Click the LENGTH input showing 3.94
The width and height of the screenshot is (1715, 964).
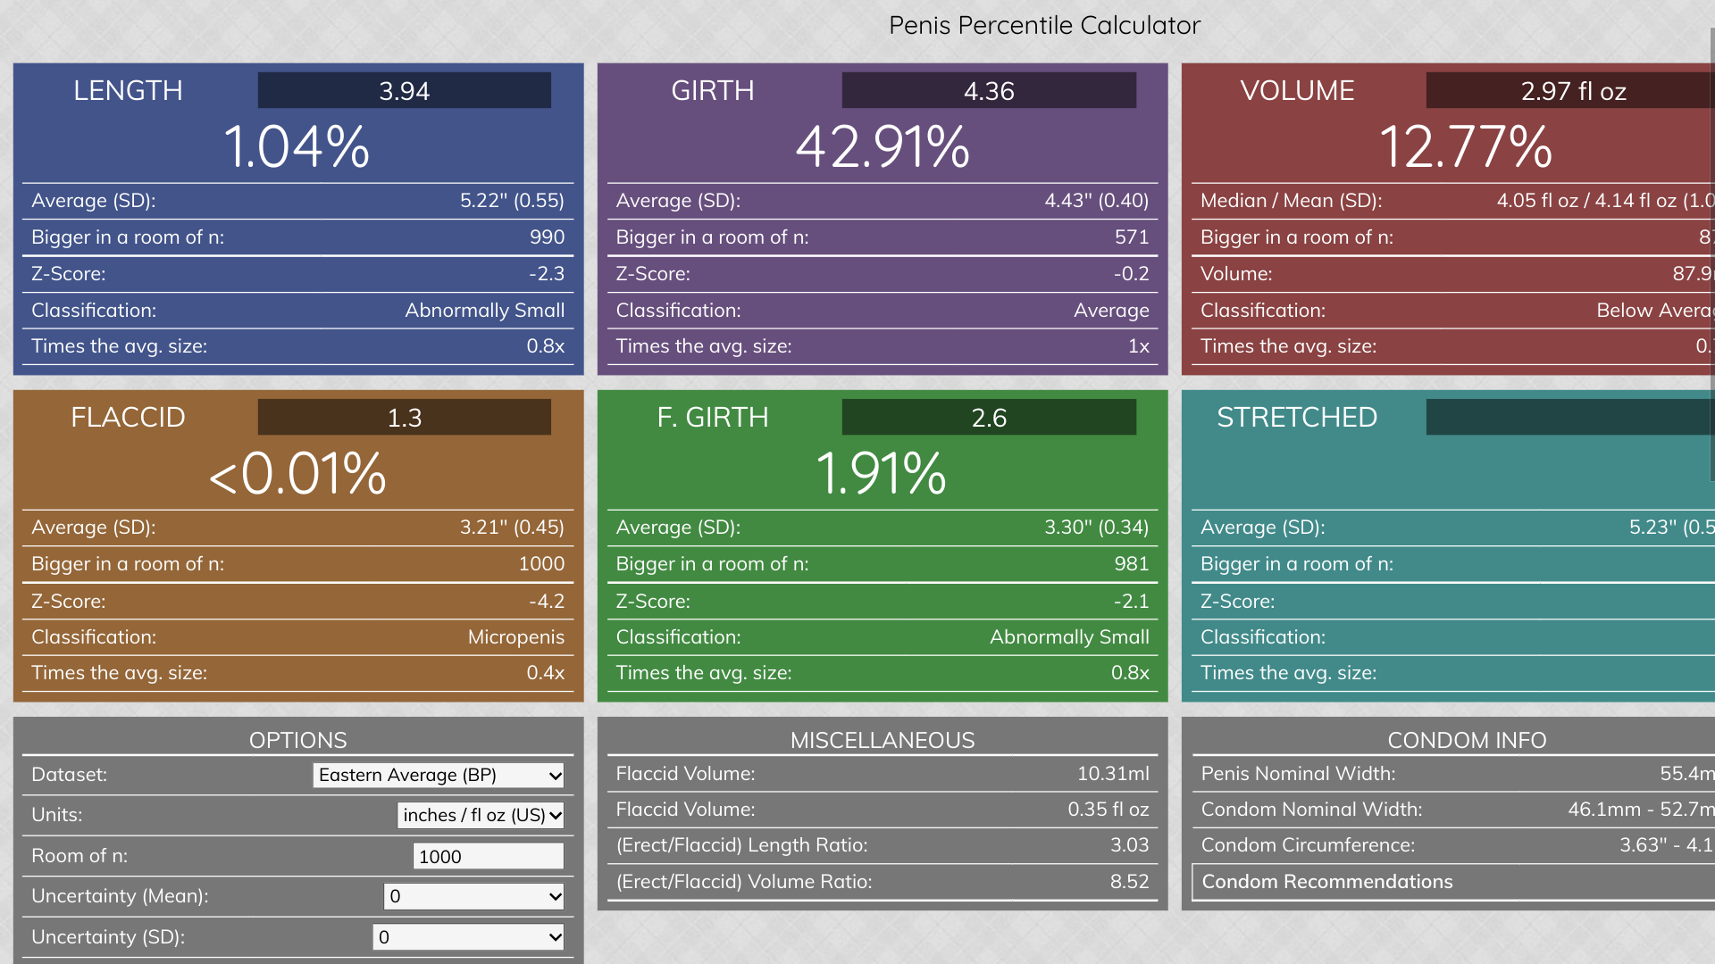pyautogui.click(x=404, y=90)
